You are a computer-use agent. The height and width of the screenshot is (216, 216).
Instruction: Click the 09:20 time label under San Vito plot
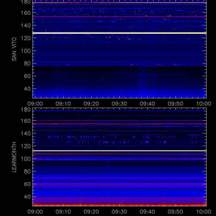[91, 104]
